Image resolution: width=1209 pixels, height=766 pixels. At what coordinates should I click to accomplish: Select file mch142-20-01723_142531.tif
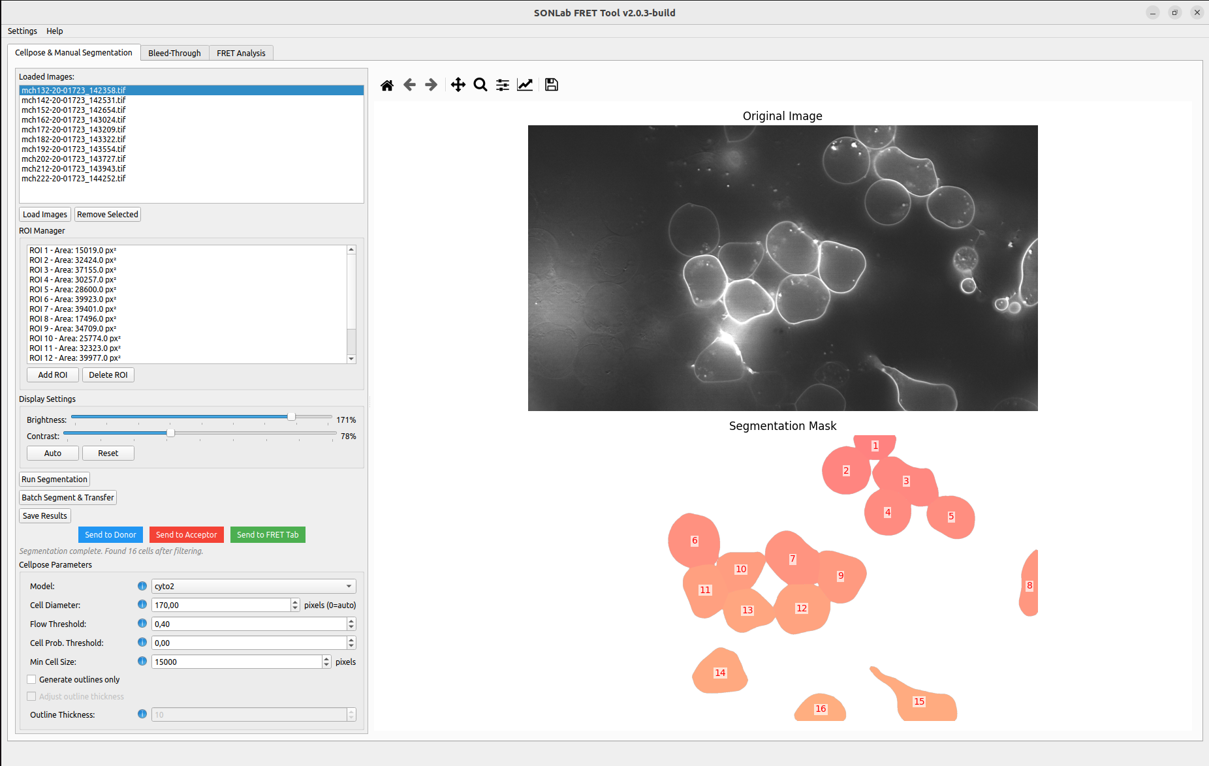tap(191, 100)
